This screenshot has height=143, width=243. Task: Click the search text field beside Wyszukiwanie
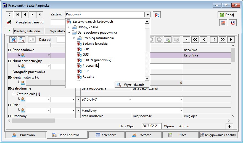(x=90, y=85)
